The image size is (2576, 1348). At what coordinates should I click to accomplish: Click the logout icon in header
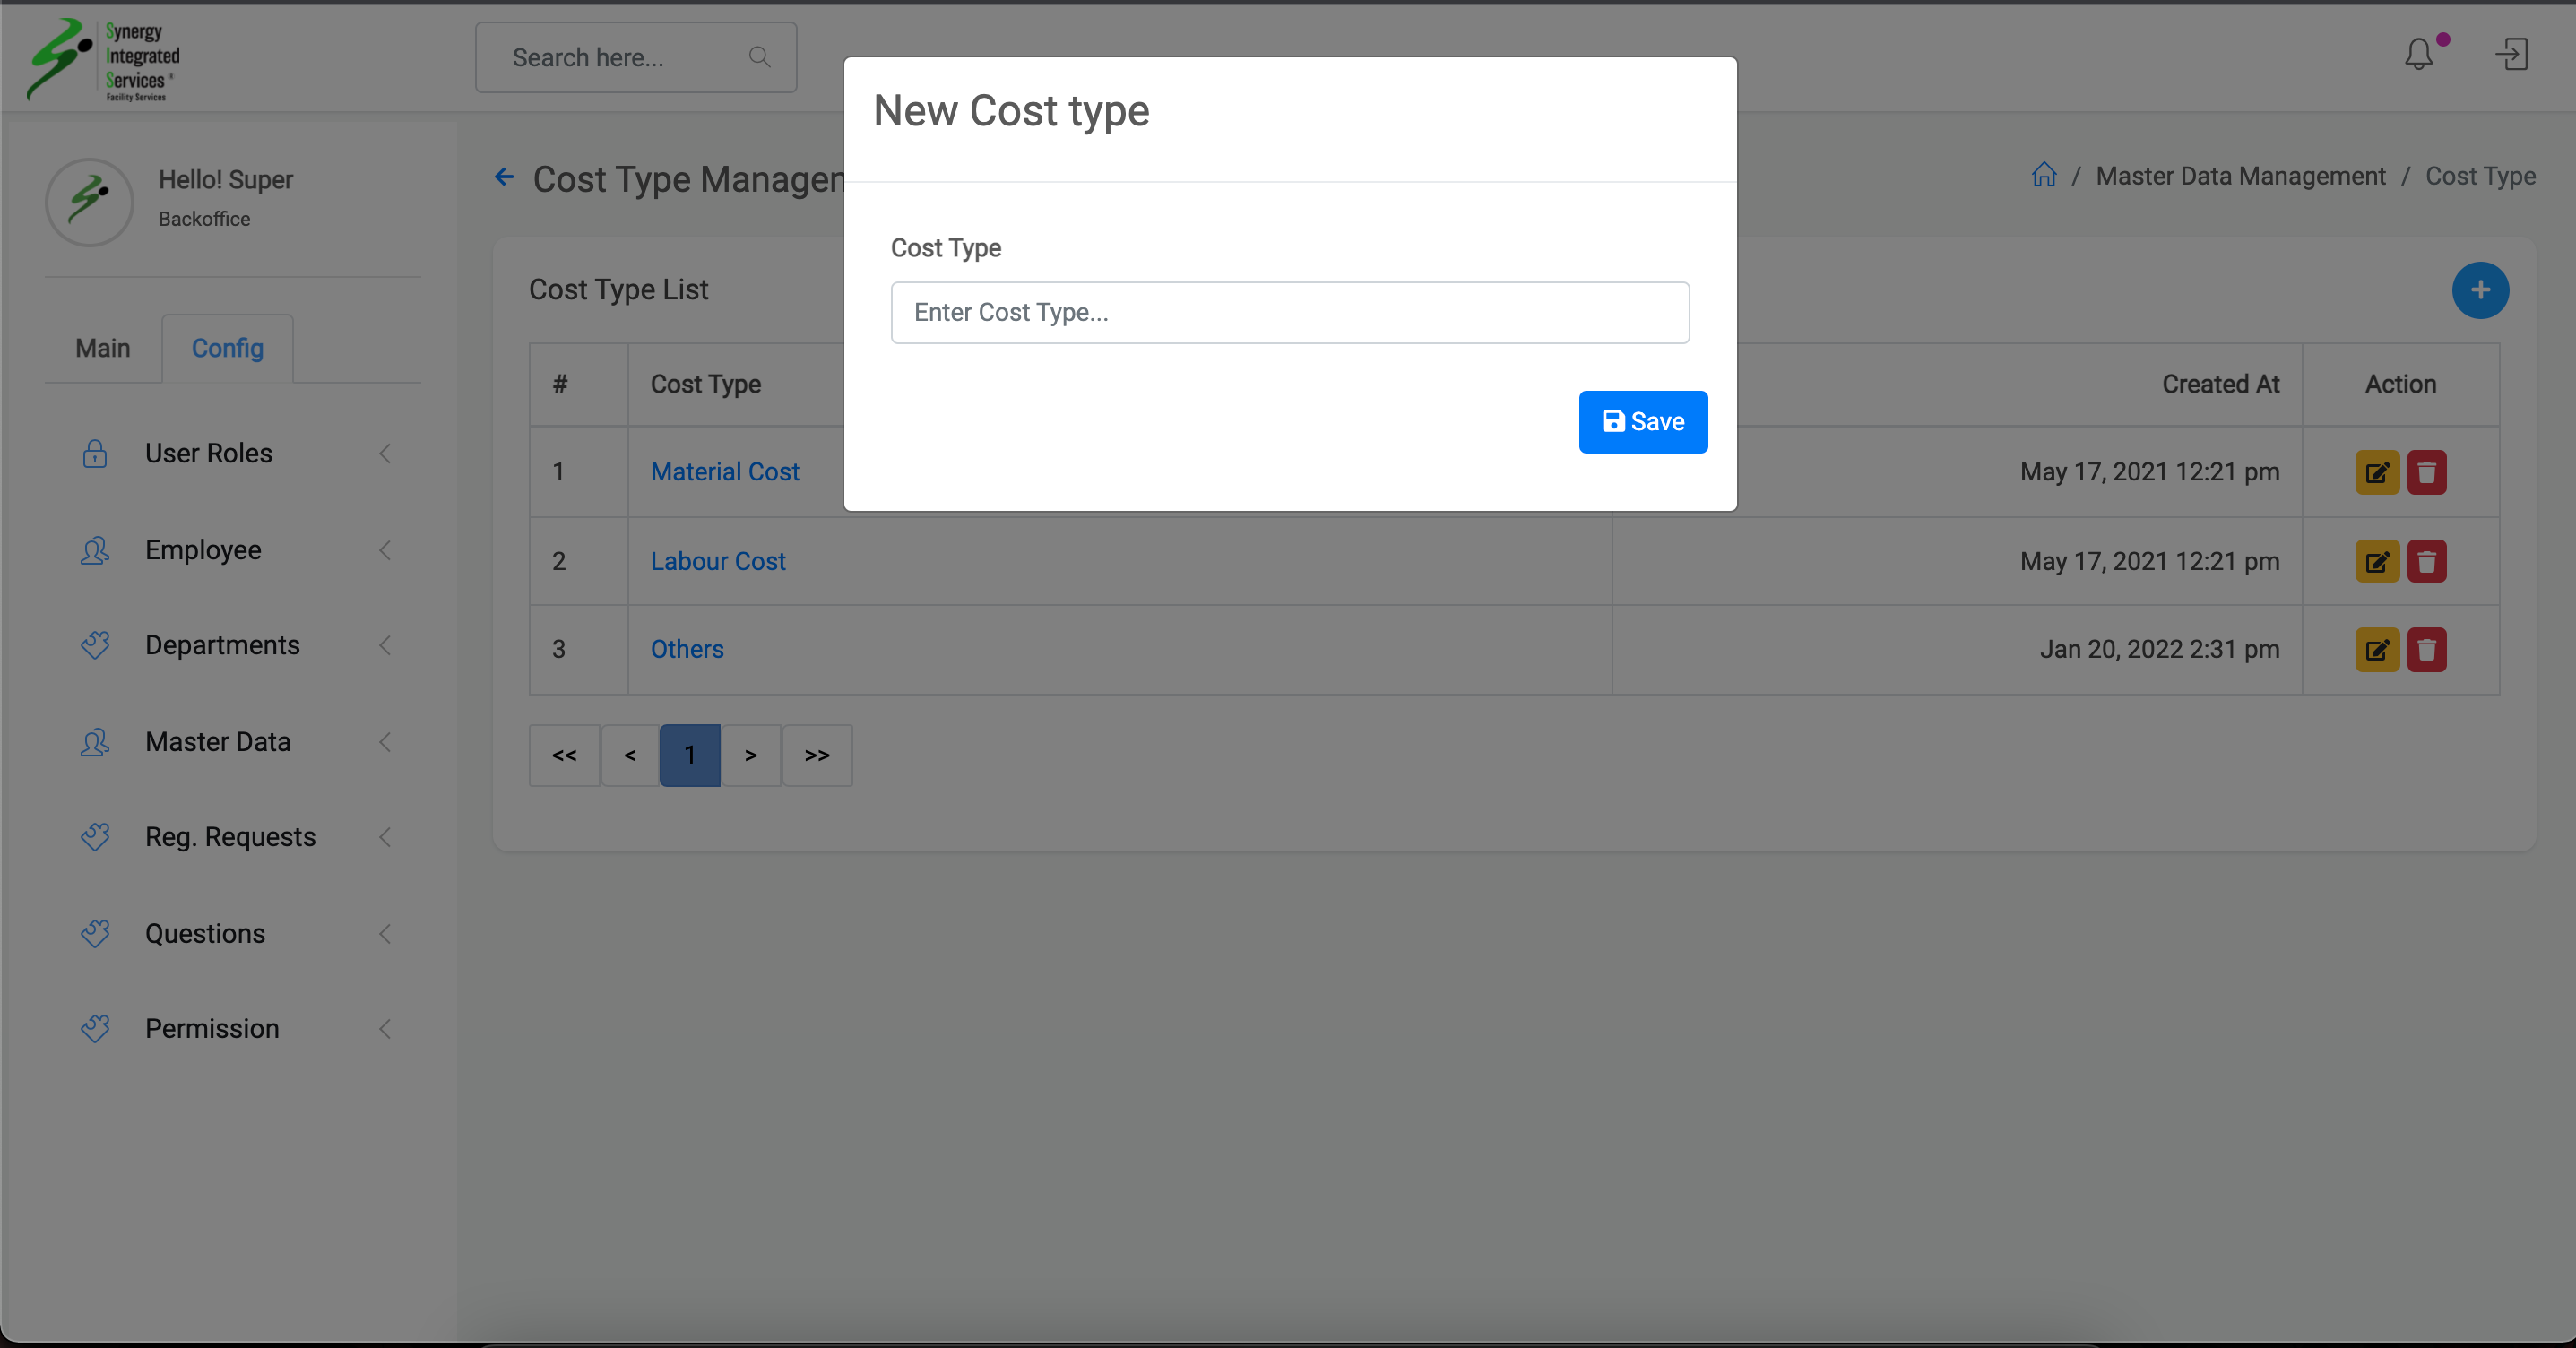[2511, 55]
